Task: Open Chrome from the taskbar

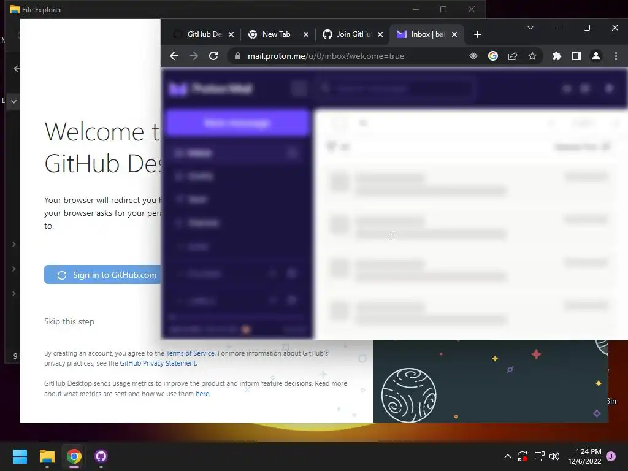Action: click(x=74, y=456)
